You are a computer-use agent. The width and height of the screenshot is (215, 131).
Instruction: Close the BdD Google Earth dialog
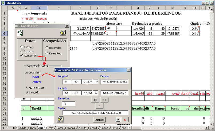(x=67, y=26)
